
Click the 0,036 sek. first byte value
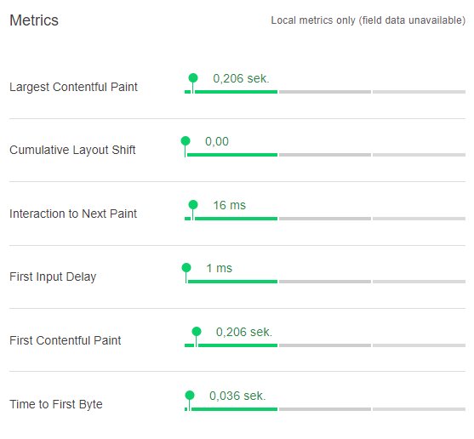pyautogui.click(x=237, y=396)
